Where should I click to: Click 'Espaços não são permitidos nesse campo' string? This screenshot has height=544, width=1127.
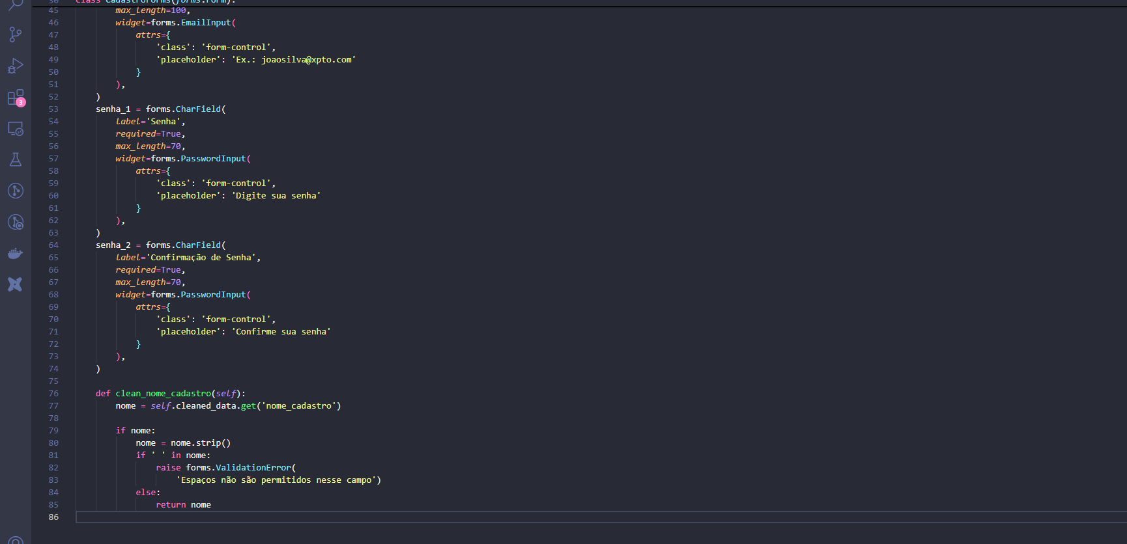(x=276, y=480)
